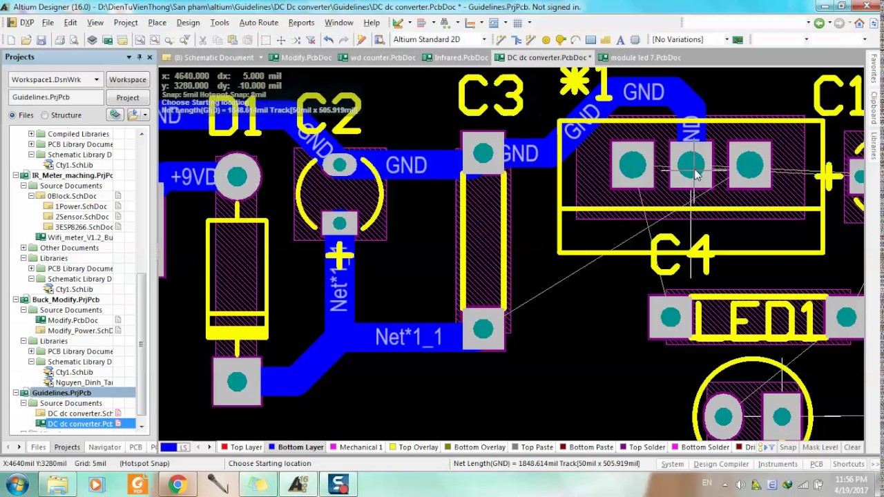Screen dimensions: 884x497
Task: Open the Auto Route menu
Action: click(x=258, y=22)
